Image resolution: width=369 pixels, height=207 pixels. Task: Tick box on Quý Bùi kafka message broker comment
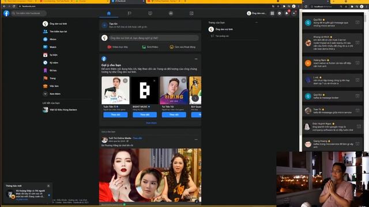357,96
